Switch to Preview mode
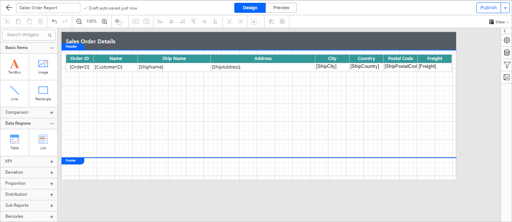Screen dimensions: 512x222 281,7
